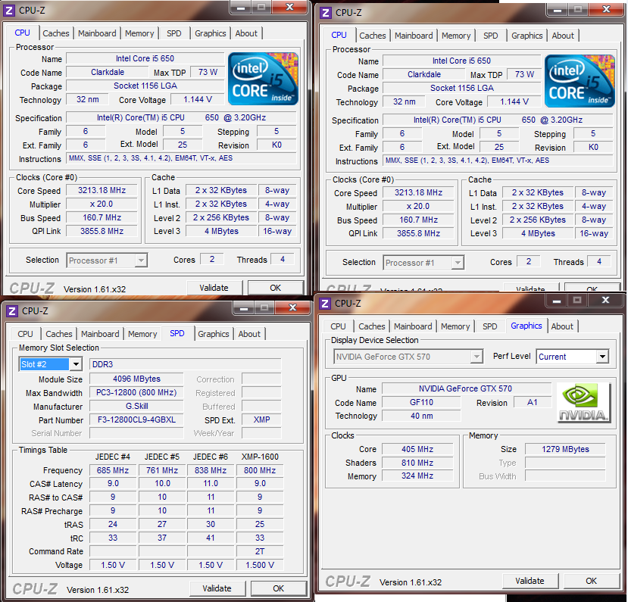Select CPU tab in the Graphics window
The width and height of the screenshot is (628, 602).
pos(338,326)
